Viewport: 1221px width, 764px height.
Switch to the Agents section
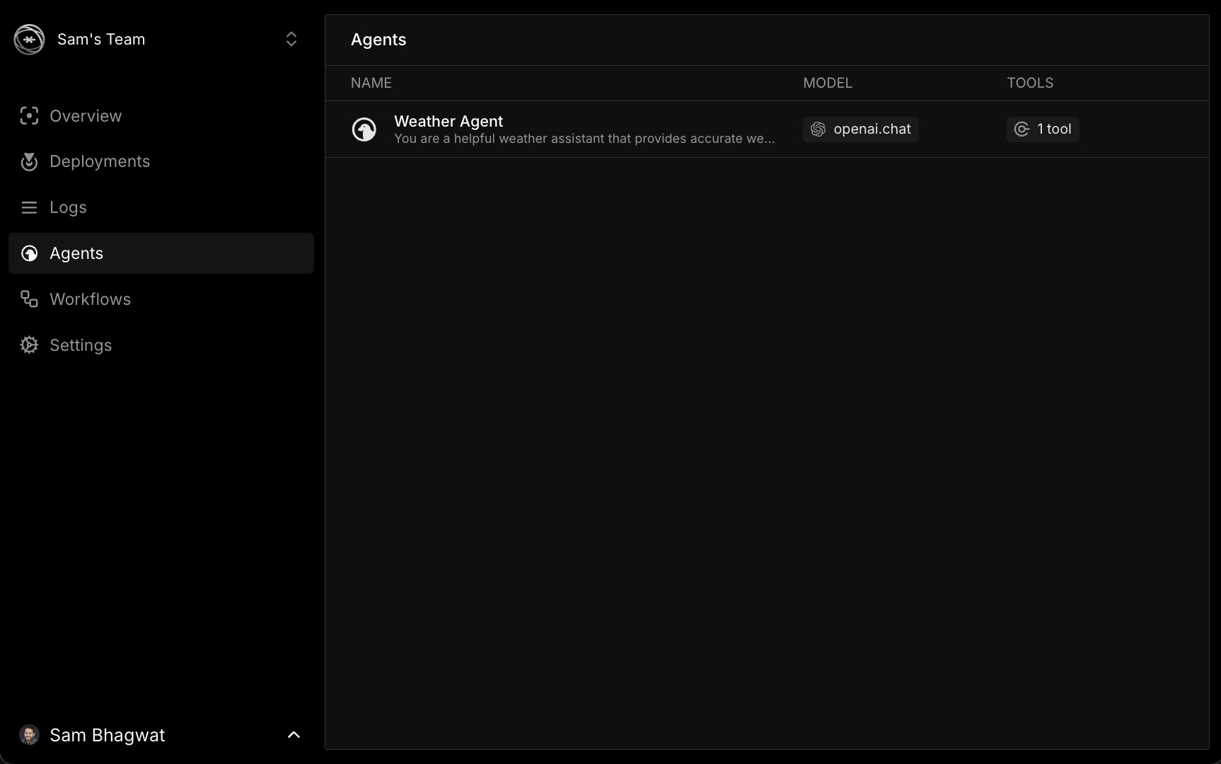(77, 253)
